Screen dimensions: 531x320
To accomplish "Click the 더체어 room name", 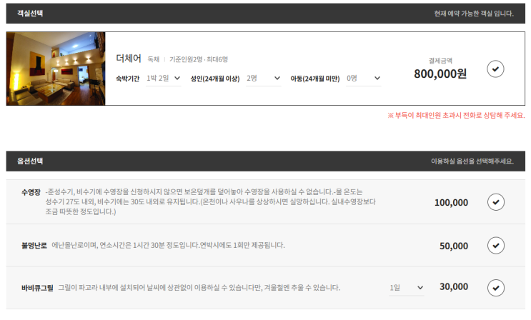I will point(129,59).
